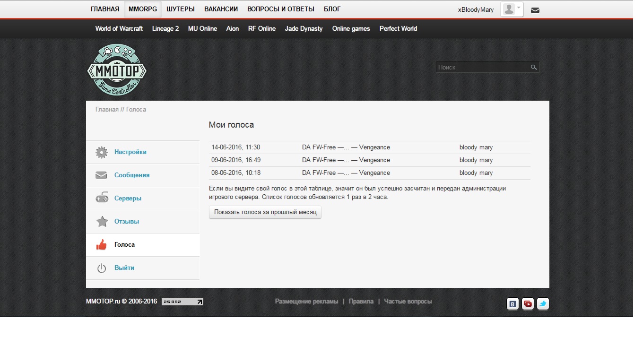Open the YouTube icon in footer

point(528,304)
